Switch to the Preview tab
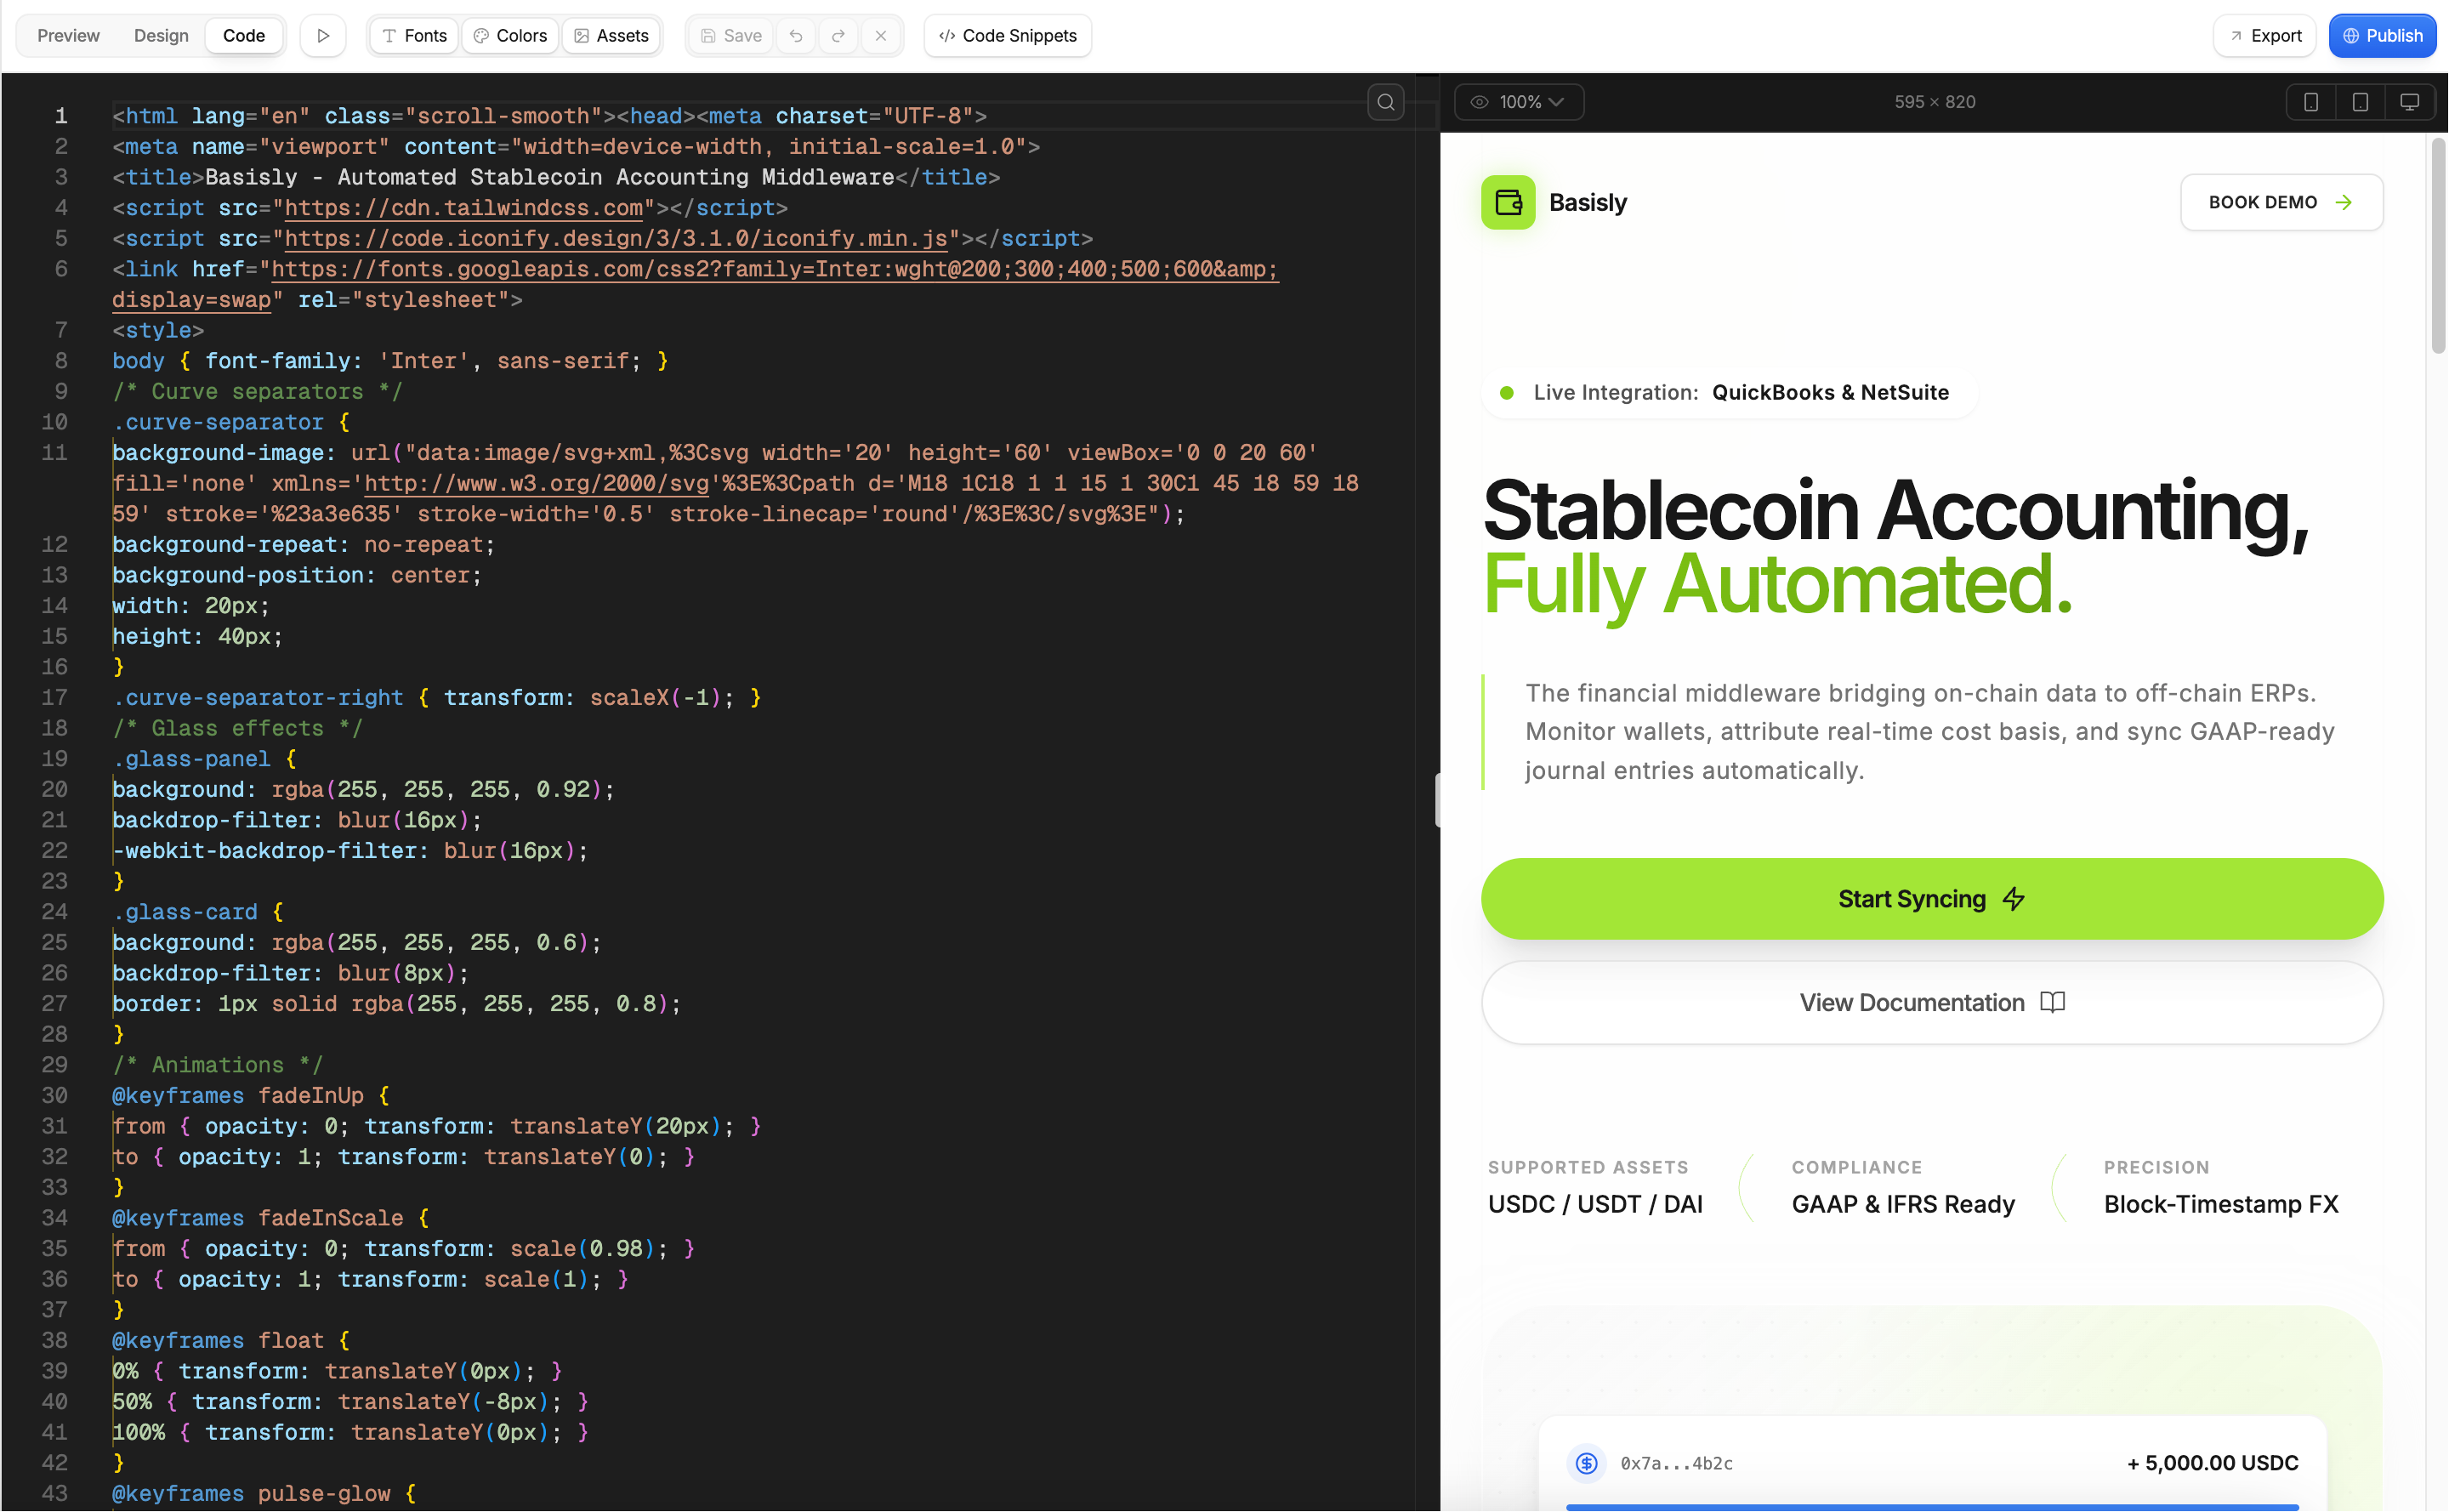 68,36
